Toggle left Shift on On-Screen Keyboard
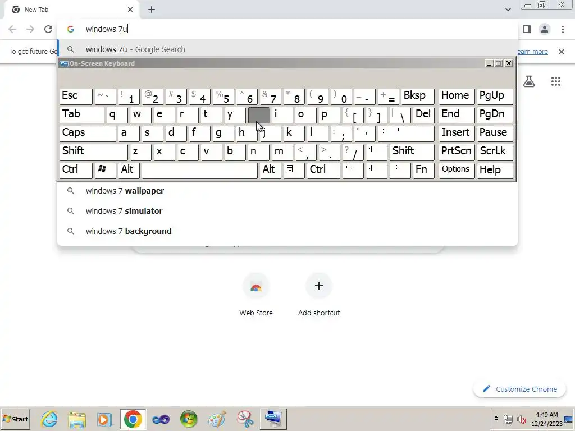Screen dimensions: 575x431 pos(94,152)
